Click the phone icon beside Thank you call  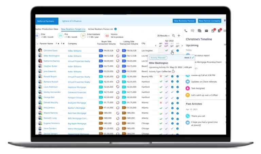point(188,116)
